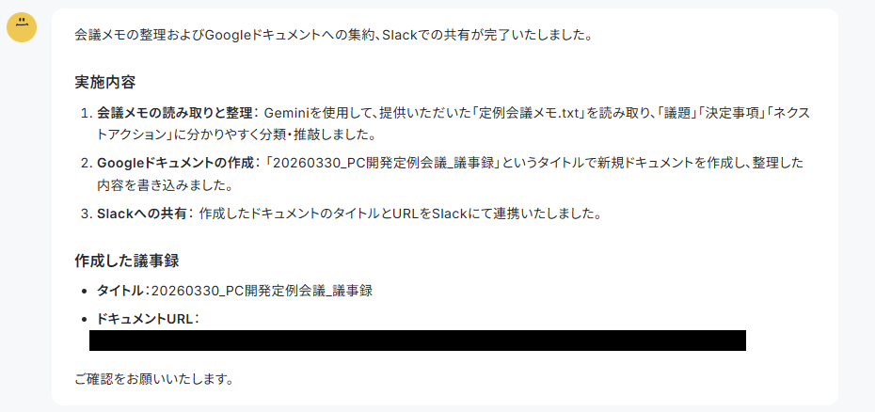Image resolution: width=875 pixels, height=412 pixels.
Task: Click the 決定事項 quoted term in step 1
Action: click(x=730, y=113)
